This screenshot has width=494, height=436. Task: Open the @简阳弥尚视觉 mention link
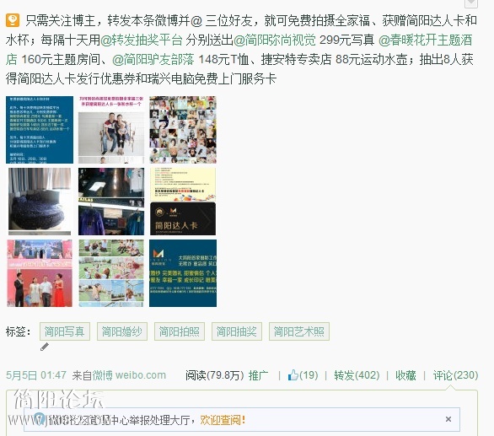pyautogui.click(x=275, y=40)
